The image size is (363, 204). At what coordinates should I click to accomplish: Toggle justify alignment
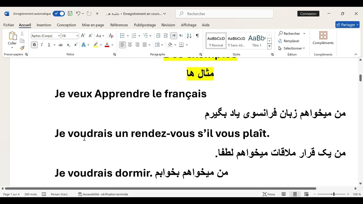coord(145,45)
